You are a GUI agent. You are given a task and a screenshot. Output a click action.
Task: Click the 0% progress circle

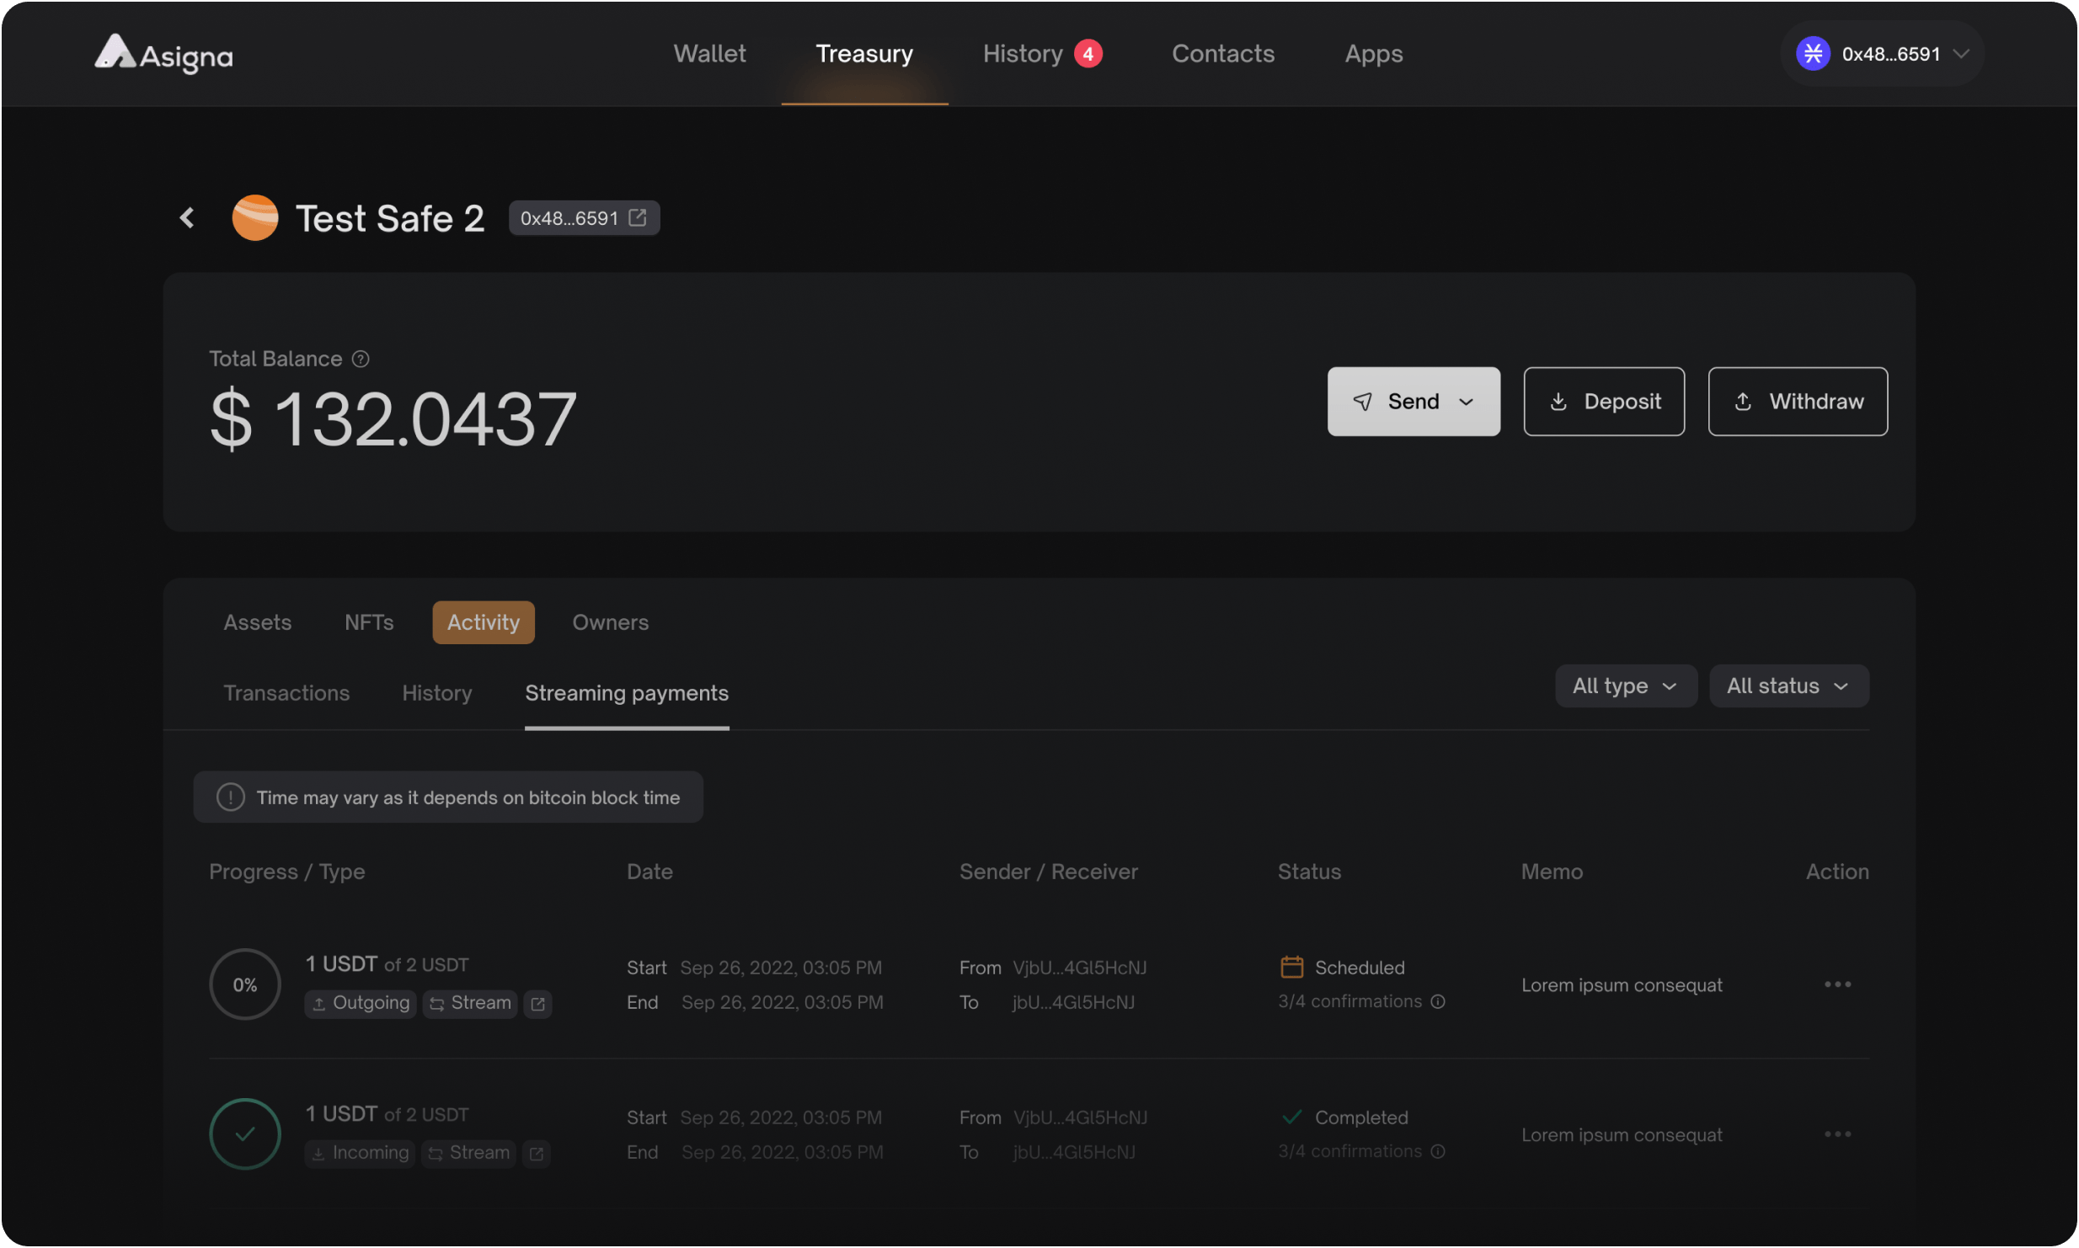point(245,985)
